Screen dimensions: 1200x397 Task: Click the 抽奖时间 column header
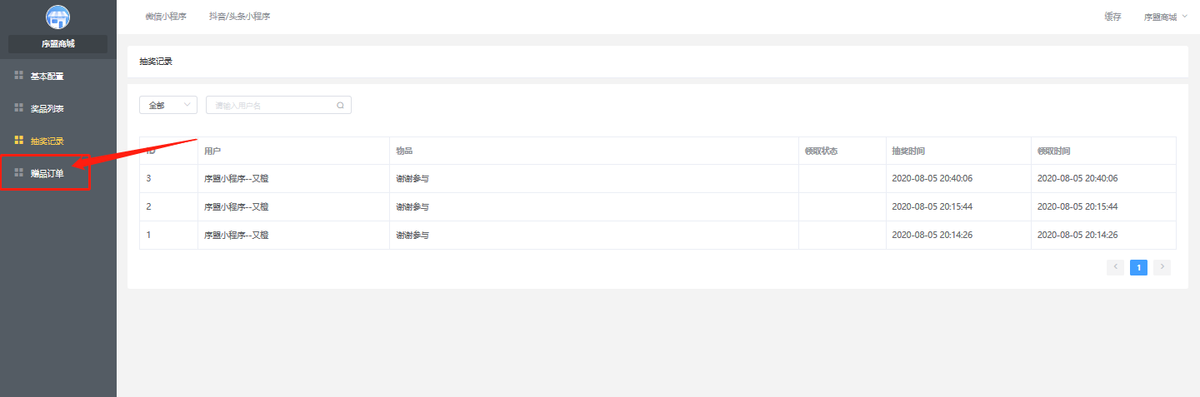[x=908, y=151]
